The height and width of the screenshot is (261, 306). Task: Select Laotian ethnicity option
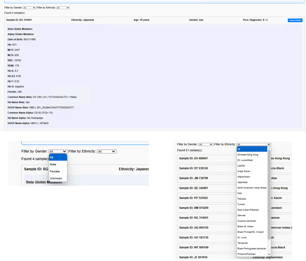252,166
